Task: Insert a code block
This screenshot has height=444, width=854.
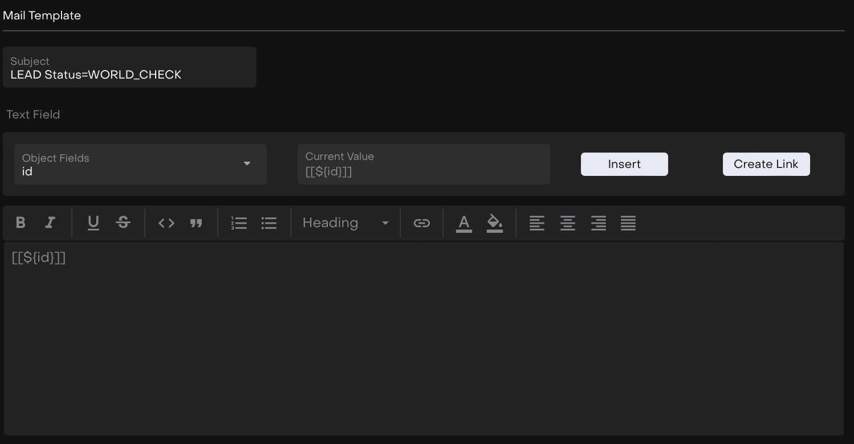Action: 166,223
